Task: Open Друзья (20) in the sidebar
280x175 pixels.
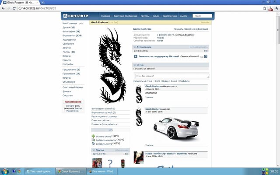Action: 69,27
